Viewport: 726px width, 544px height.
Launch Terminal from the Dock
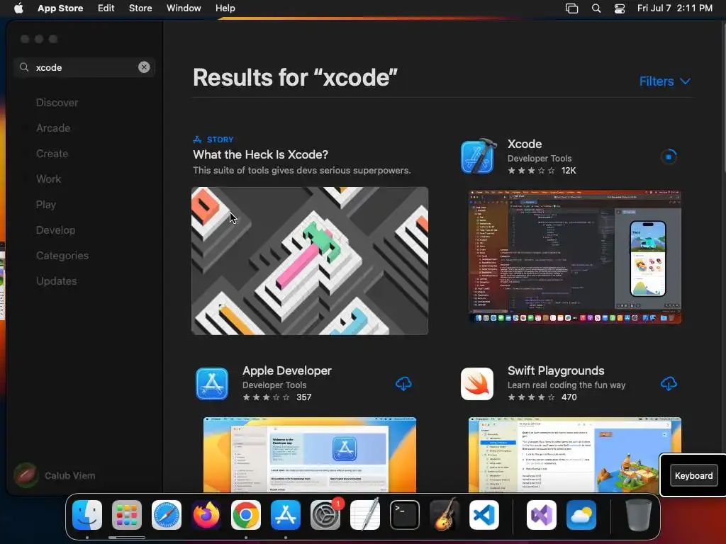(405, 515)
